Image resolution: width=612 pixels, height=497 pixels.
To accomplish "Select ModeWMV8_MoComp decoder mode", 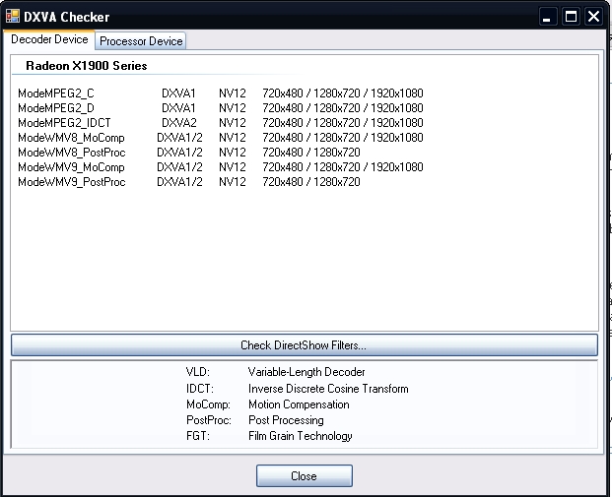I will click(x=221, y=138).
